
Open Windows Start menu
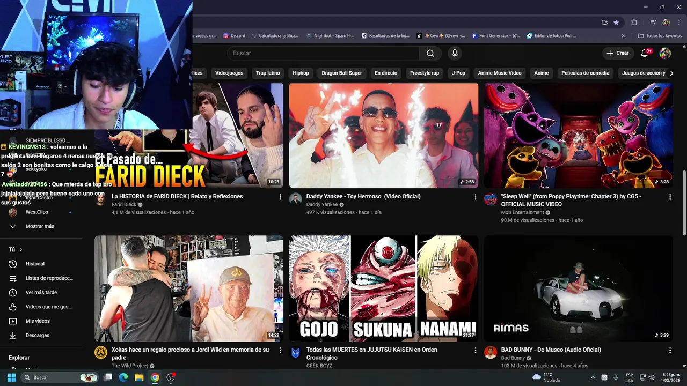point(11,377)
